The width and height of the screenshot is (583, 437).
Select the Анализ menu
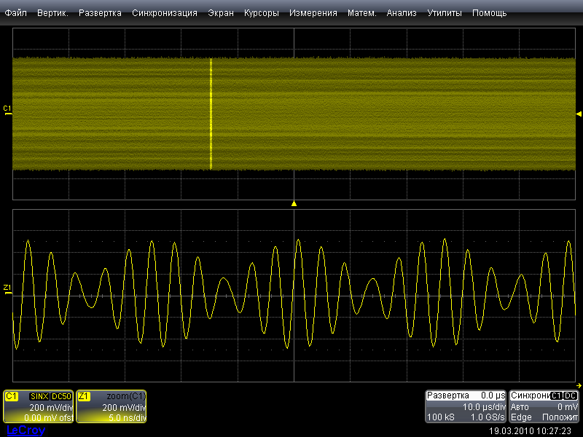402,13
